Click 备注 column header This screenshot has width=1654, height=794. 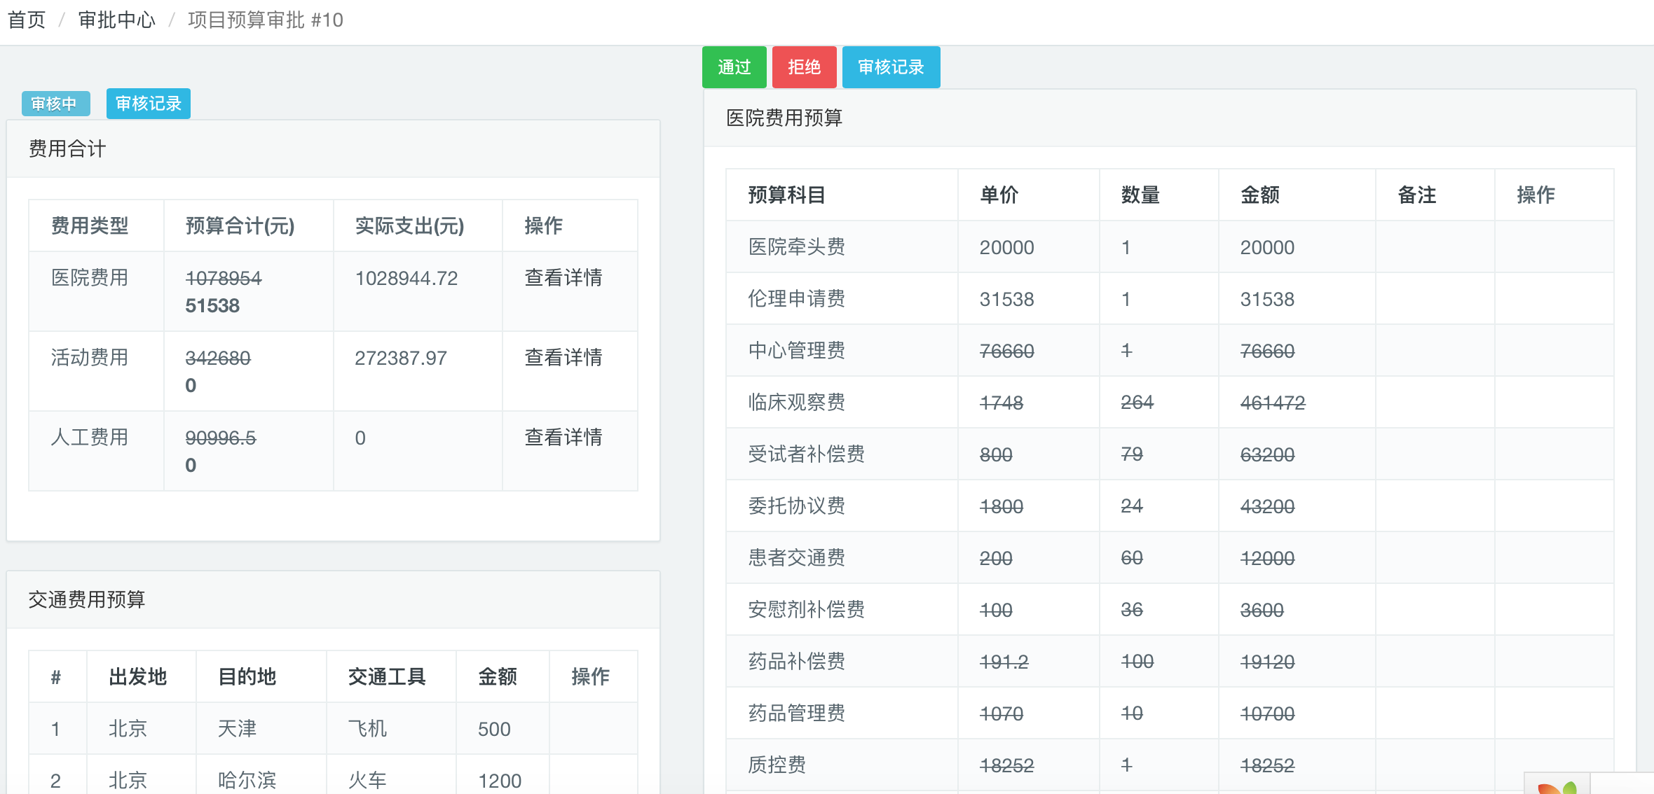pyautogui.click(x=1416, y=195)
